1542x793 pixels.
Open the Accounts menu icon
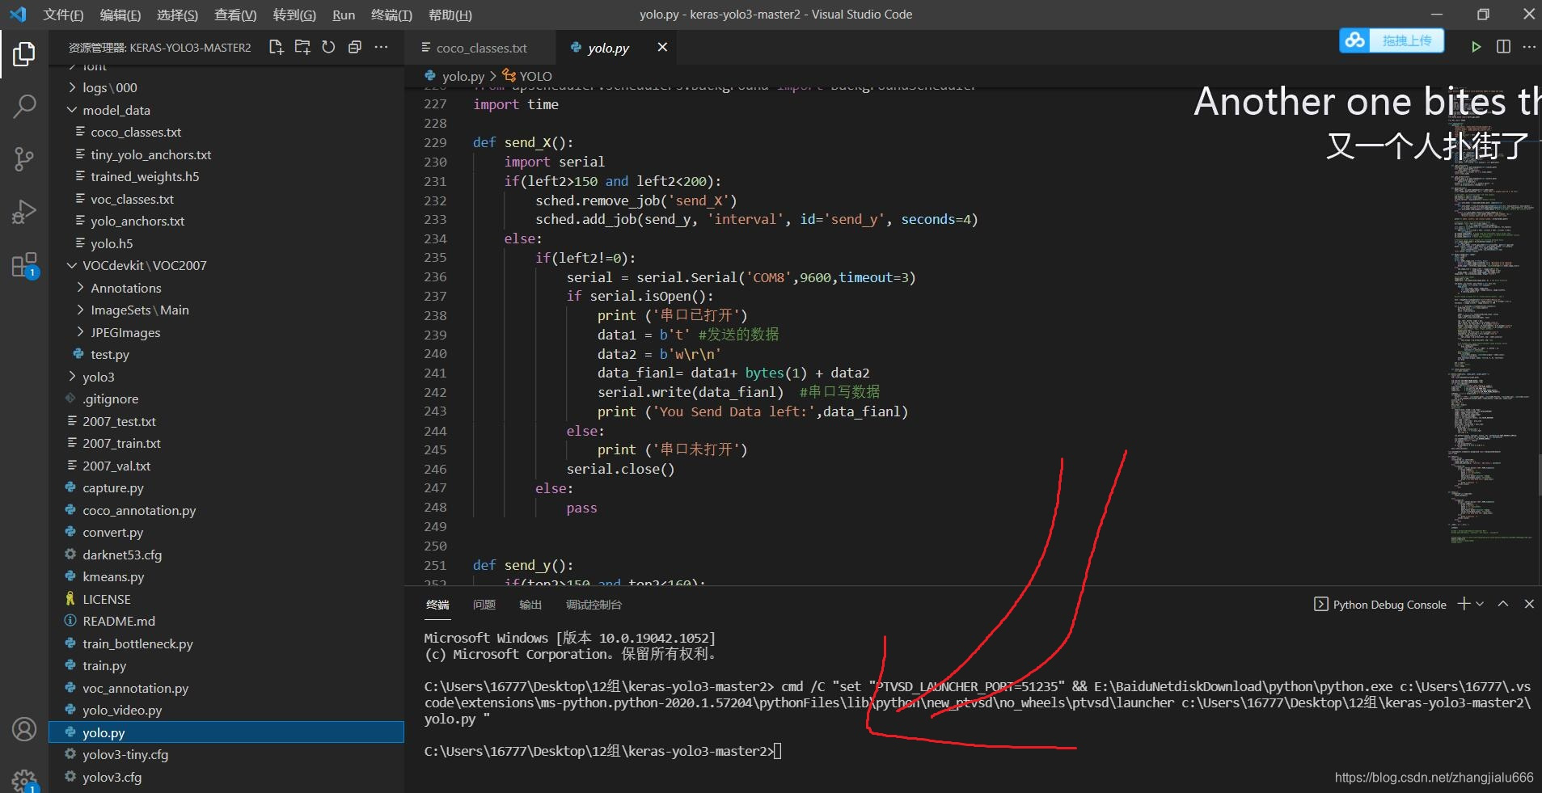pos(24,729)
